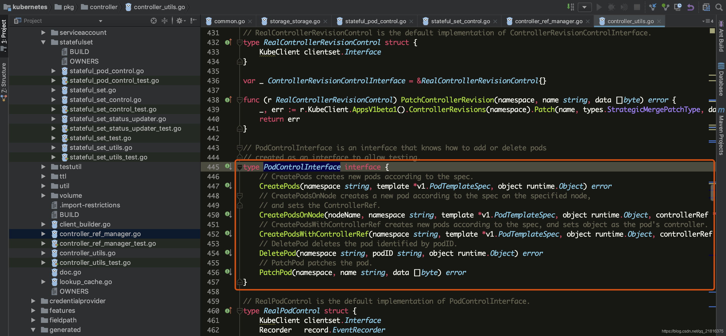Select stateful_pod_control_test.go in the tree

click(114, 80)
